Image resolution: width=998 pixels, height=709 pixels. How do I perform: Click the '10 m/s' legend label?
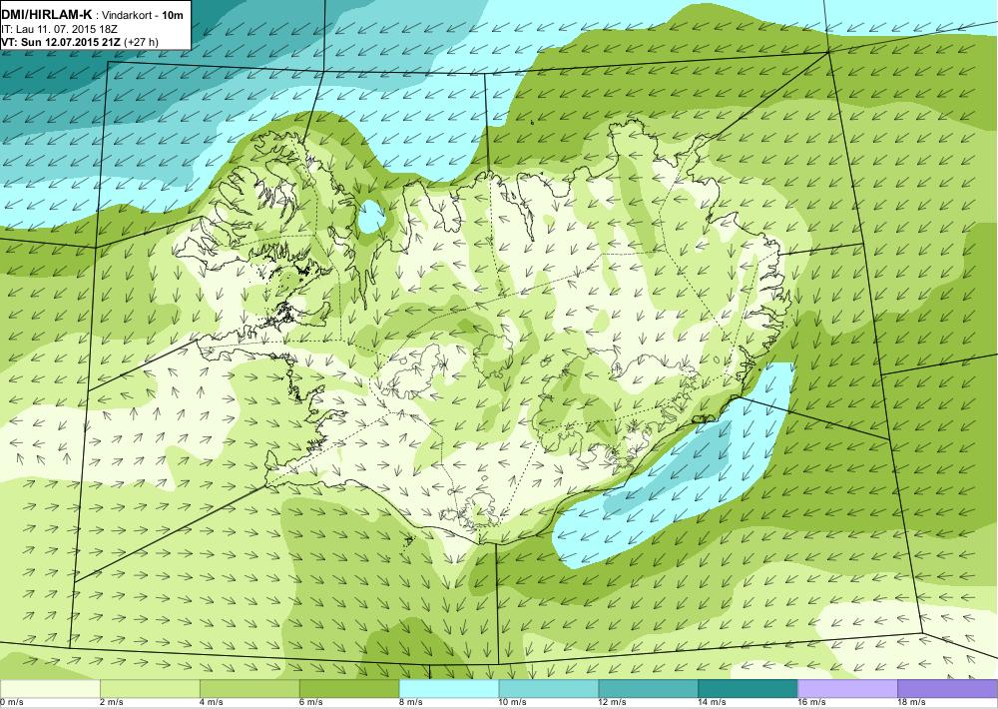click(x=513, y=703)
